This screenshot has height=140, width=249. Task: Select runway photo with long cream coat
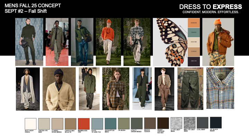tap(28, 89)
